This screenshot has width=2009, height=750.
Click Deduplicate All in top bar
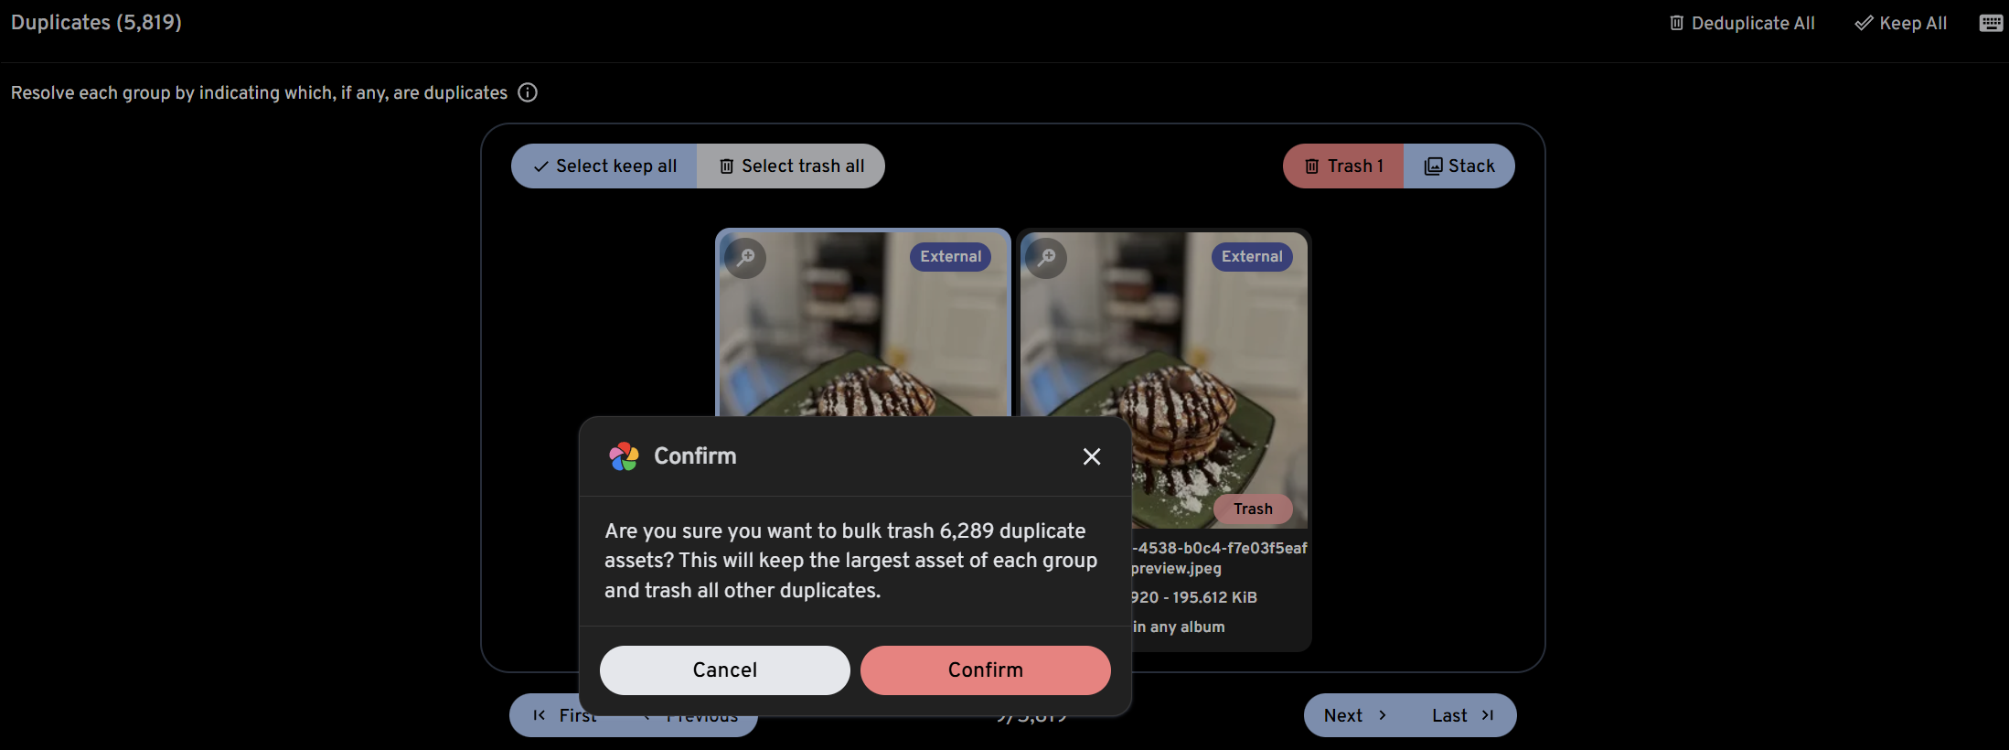pyautogui.click(x=1742, y=23)
